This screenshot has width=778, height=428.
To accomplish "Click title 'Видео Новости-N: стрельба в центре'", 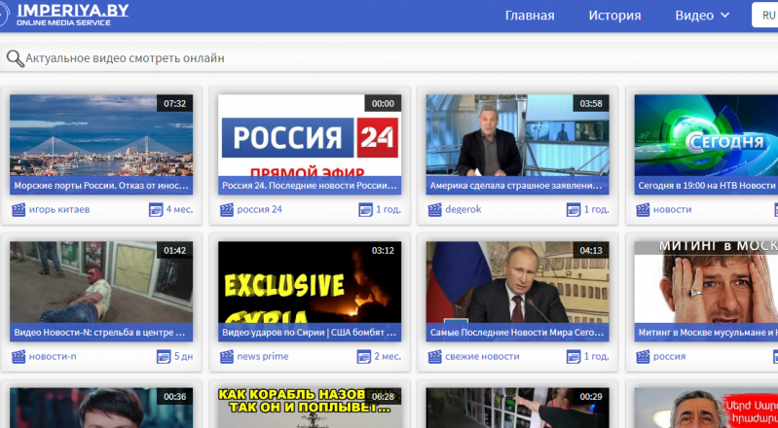I will [100, 333].
